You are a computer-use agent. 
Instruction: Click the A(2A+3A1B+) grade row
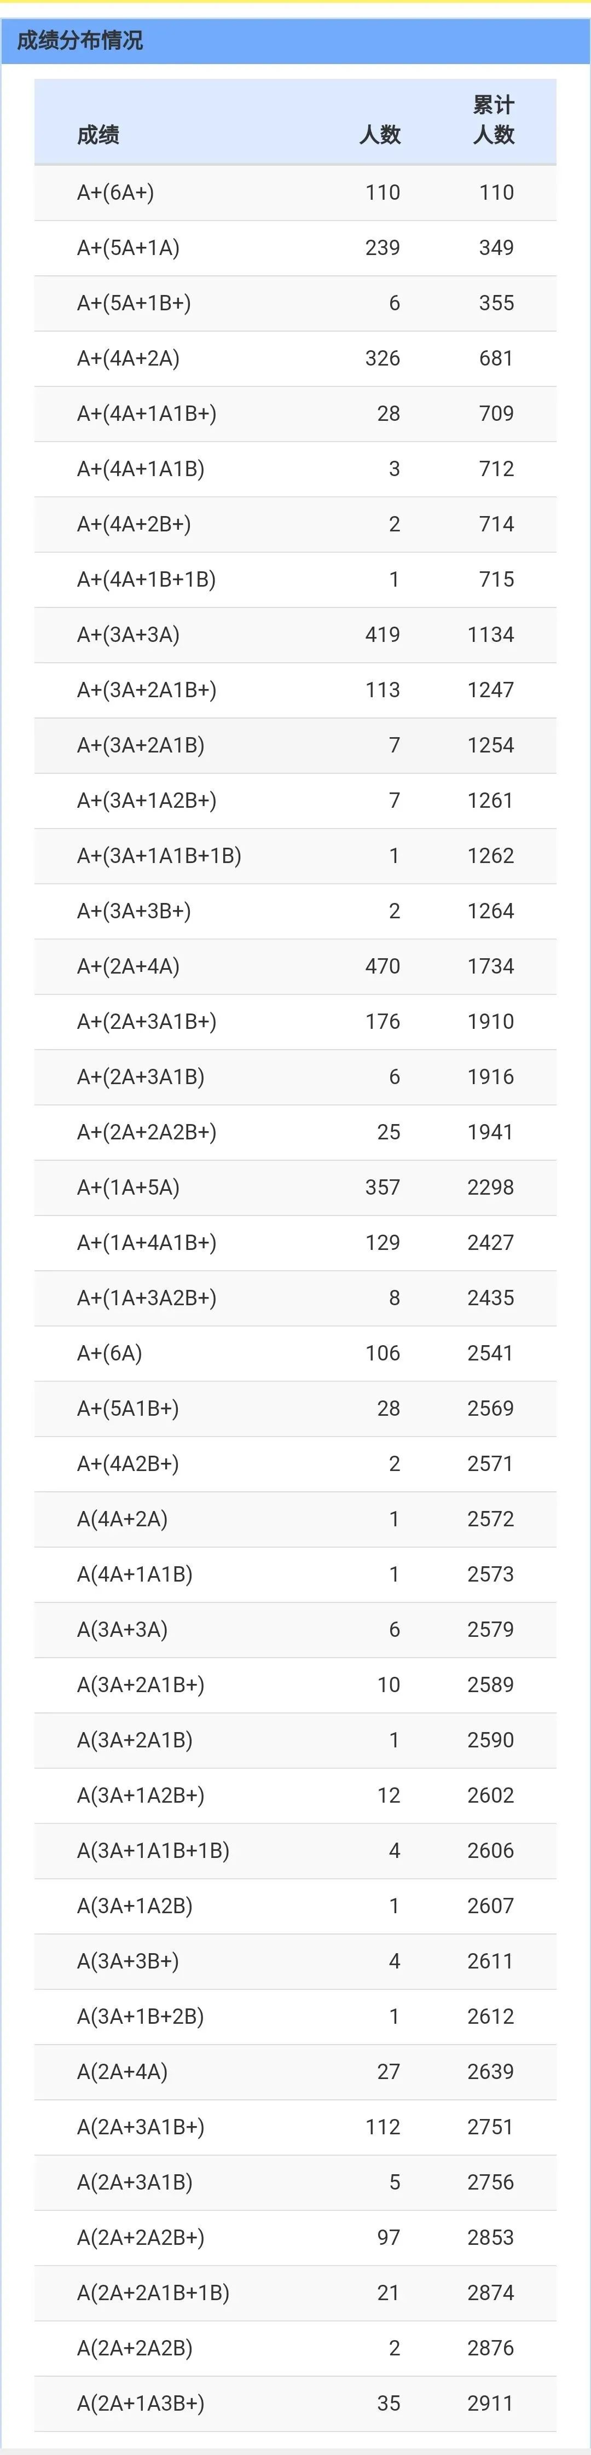296,2127
